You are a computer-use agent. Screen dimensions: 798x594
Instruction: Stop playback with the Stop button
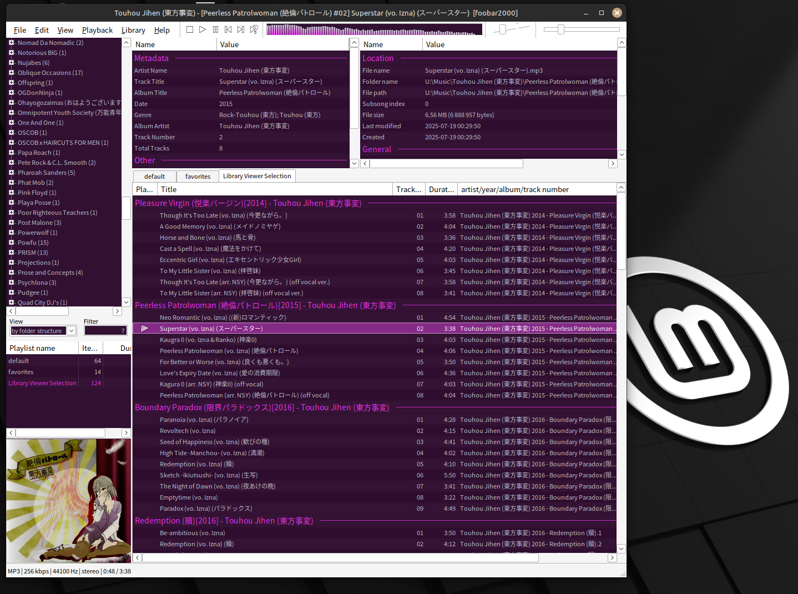point(190,29)
